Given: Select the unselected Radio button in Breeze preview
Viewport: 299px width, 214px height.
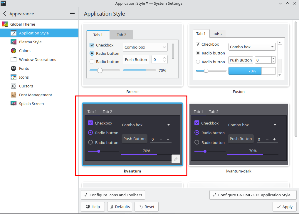Looking at the screenshot, I should (x=92, y=62).
